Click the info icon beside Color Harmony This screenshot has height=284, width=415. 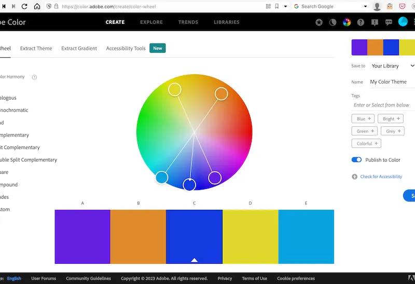coord(35,77)
